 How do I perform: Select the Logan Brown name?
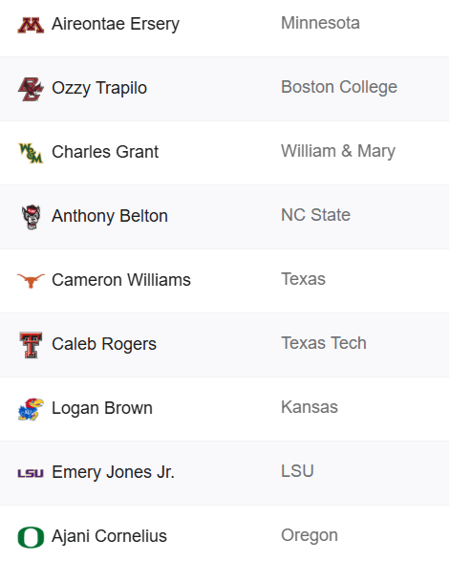point(102,408)
